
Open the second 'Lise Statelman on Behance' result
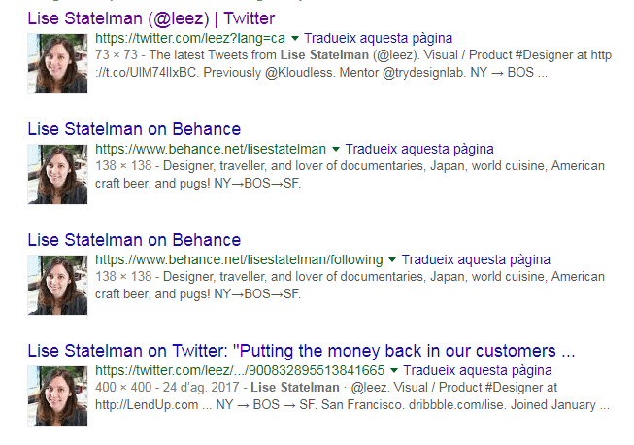[134, 240]
